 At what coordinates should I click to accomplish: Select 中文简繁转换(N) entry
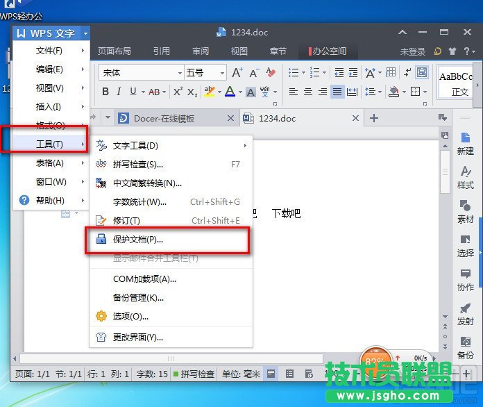pyautogui.click(x=171, y=183)
